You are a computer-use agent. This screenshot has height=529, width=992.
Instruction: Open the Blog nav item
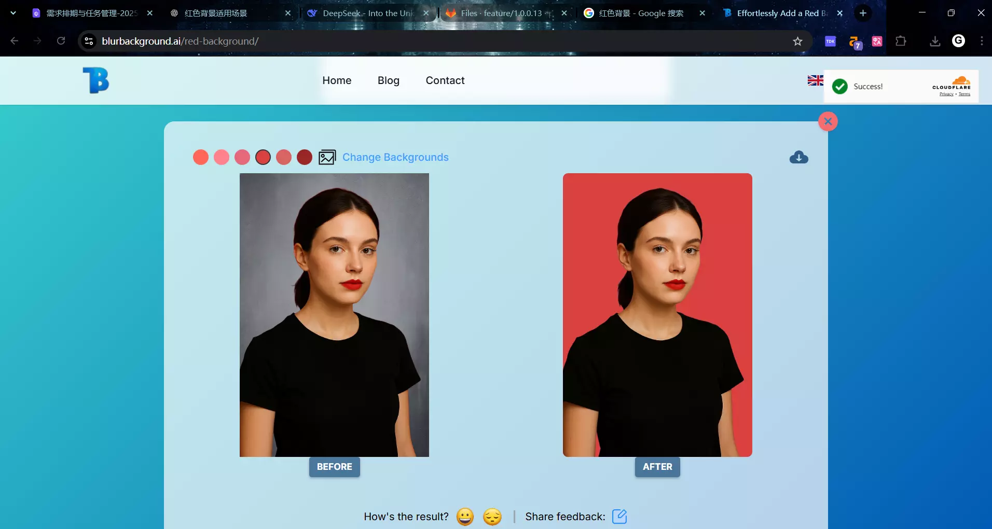coord(389,80)
